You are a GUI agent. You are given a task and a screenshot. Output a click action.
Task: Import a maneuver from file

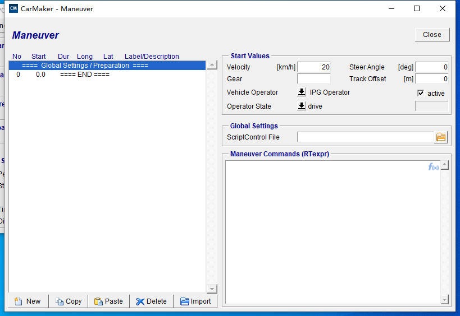click(195, 301)
